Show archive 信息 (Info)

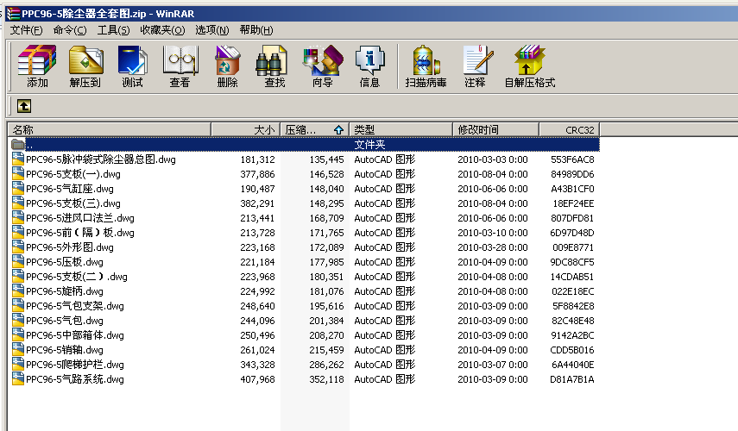point(369,66)
